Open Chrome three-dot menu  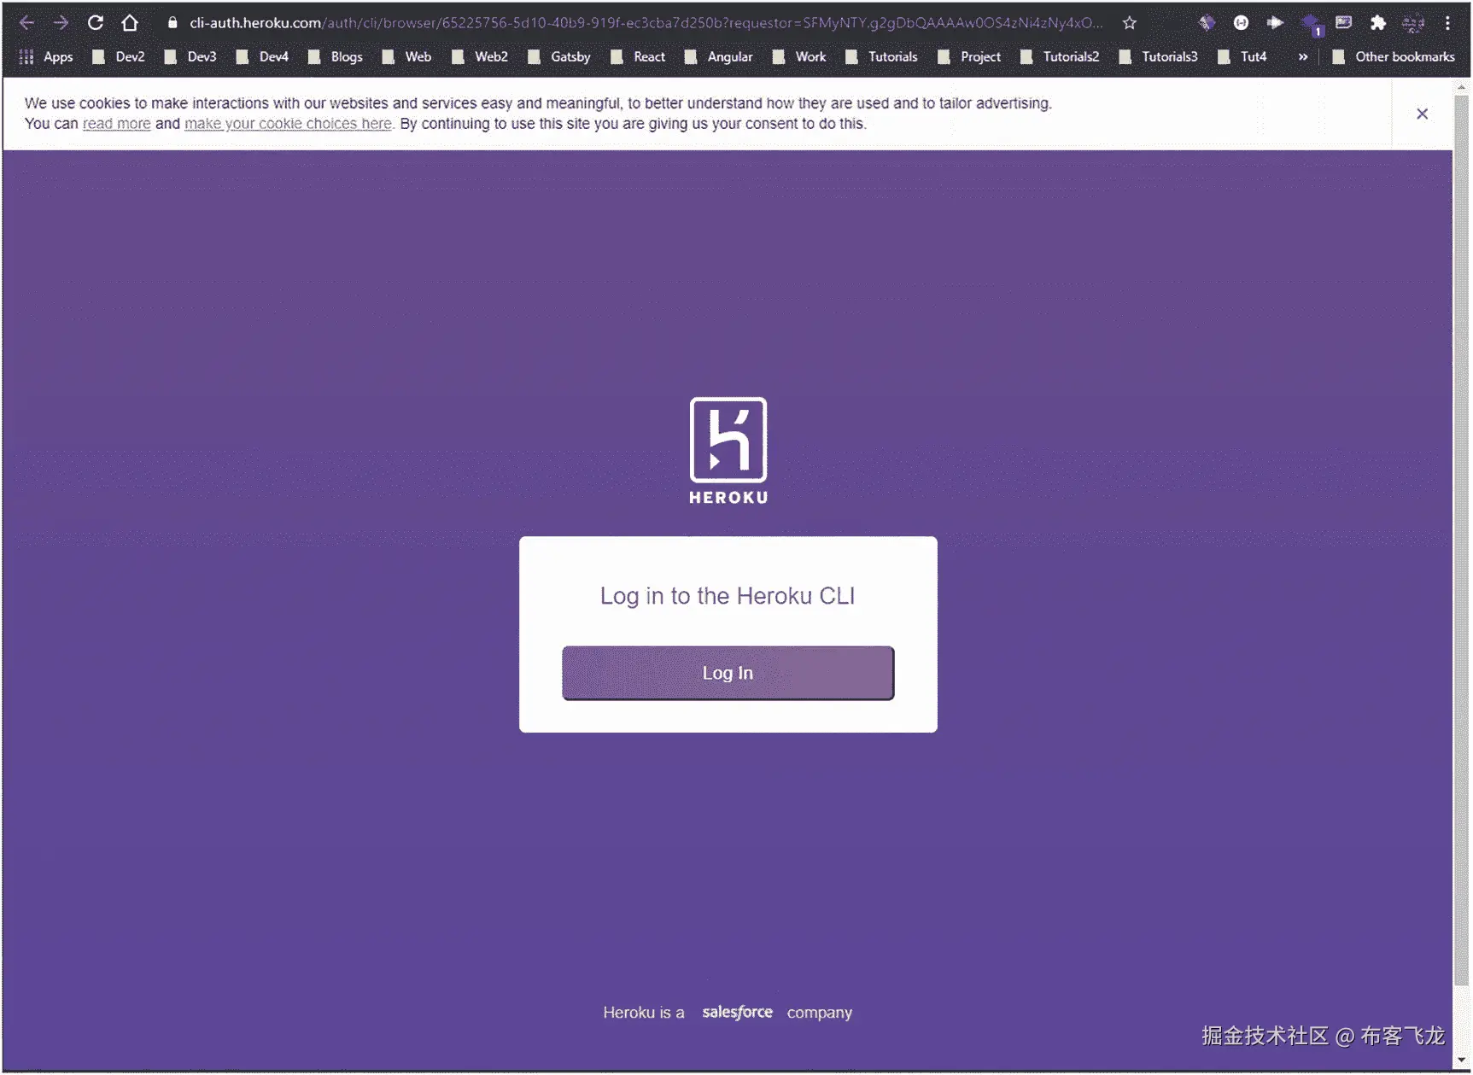1448,23
